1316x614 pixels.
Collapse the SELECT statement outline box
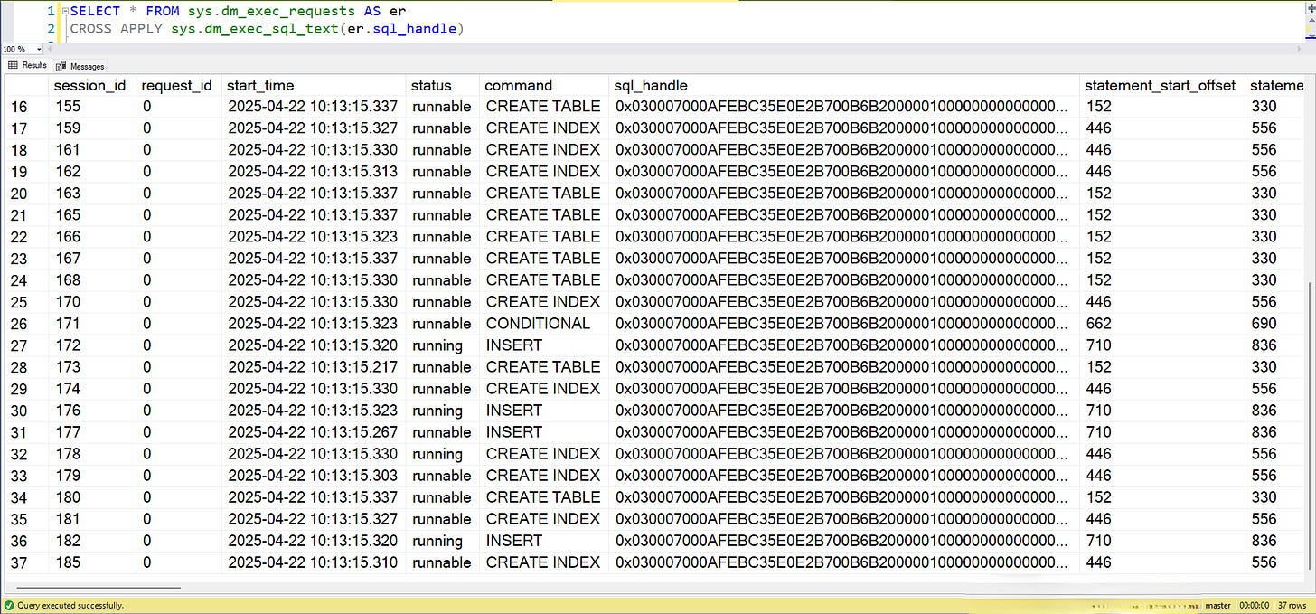click(64, 12)
